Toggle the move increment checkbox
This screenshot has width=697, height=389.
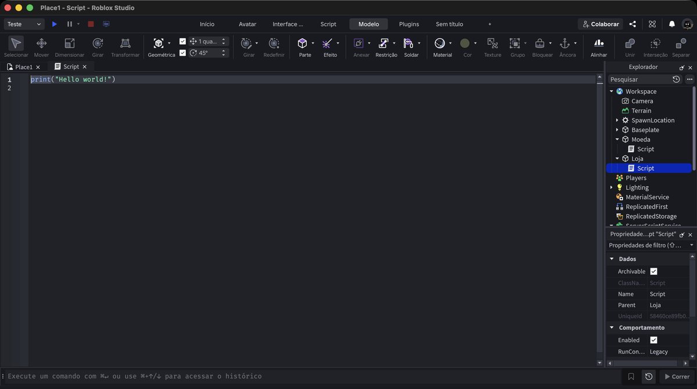tap(183, 41)
